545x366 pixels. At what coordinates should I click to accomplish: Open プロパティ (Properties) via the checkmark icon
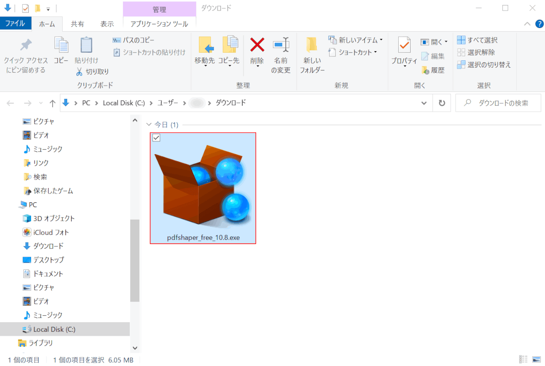point(404,45)
